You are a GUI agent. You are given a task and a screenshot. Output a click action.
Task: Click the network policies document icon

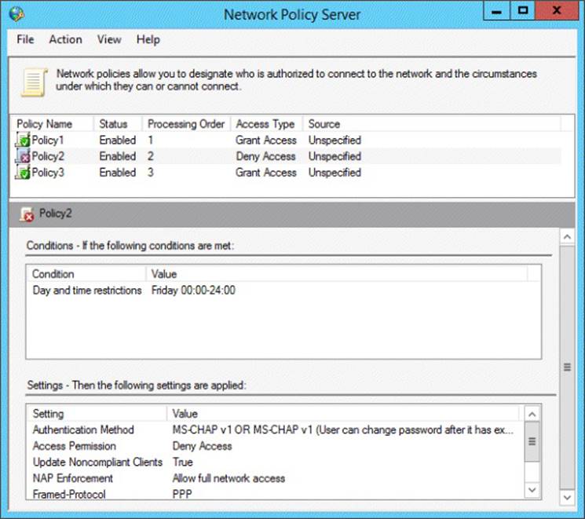[x=32, y=81]
